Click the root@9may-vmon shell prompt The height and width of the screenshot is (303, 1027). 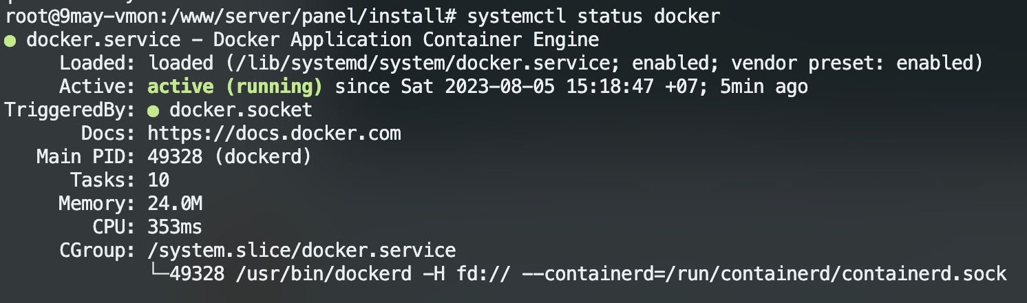click(89, 15)
